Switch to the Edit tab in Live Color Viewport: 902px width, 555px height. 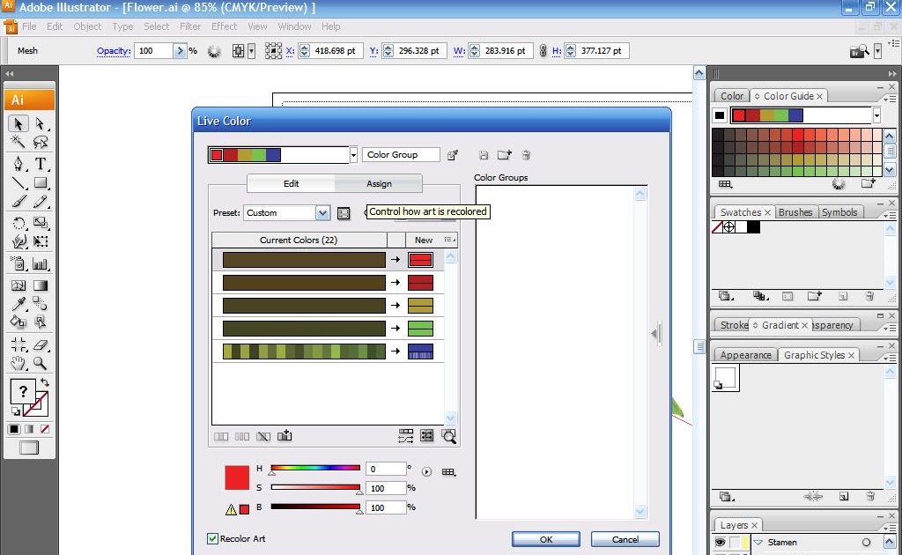pos(291,183)
